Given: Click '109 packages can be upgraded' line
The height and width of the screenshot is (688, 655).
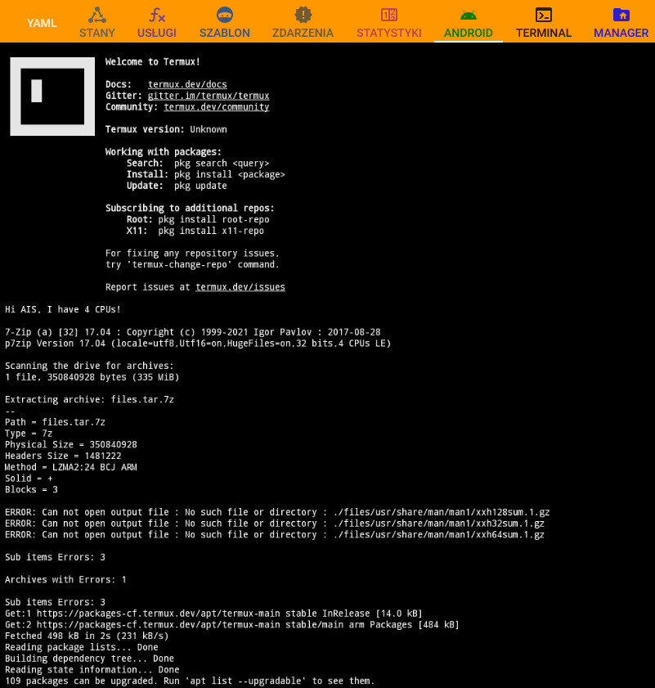Looking at the screenshot, I should click(x=190, y=681).
